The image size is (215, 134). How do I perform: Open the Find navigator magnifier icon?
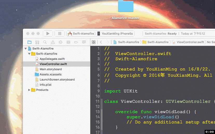(x=45, y=42)
